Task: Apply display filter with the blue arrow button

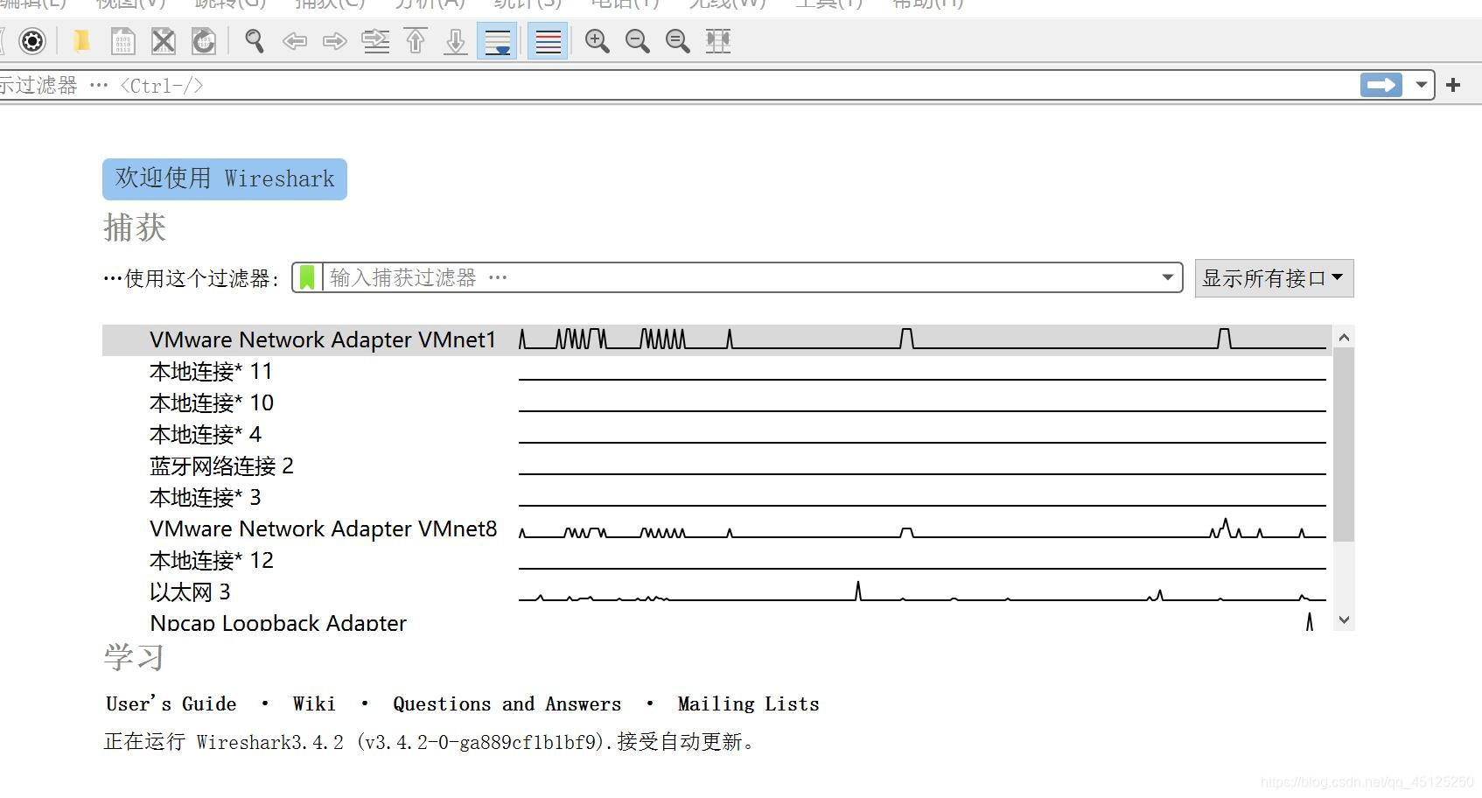Action: 1381,85
